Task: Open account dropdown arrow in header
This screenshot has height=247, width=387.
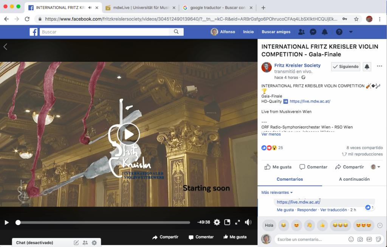Action: [351, 32]
